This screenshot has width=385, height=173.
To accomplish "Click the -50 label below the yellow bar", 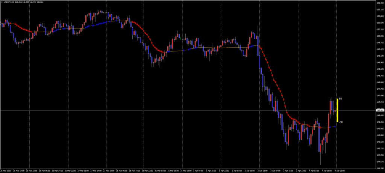I will click(340, 122).
